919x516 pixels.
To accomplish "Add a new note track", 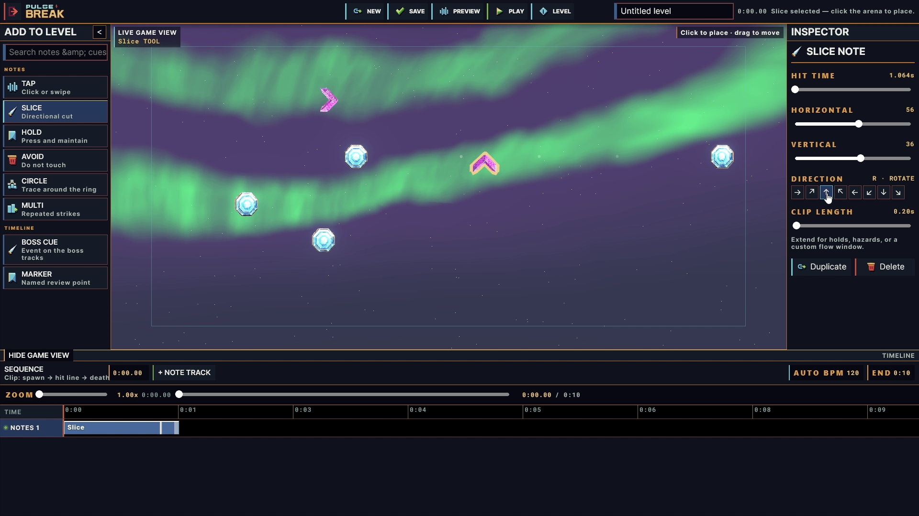I will point(184,373).
